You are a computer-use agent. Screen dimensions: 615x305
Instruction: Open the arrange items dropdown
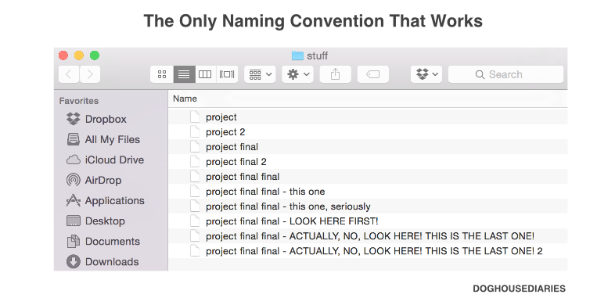[x=260, y=74]
